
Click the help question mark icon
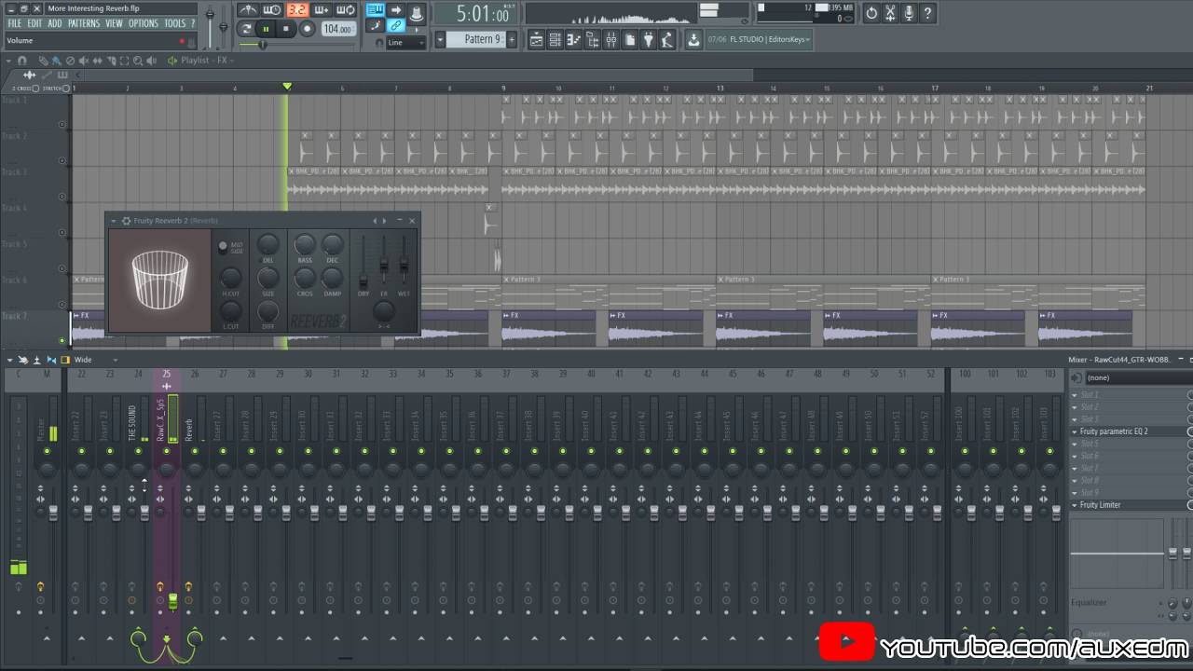(928, 13)
